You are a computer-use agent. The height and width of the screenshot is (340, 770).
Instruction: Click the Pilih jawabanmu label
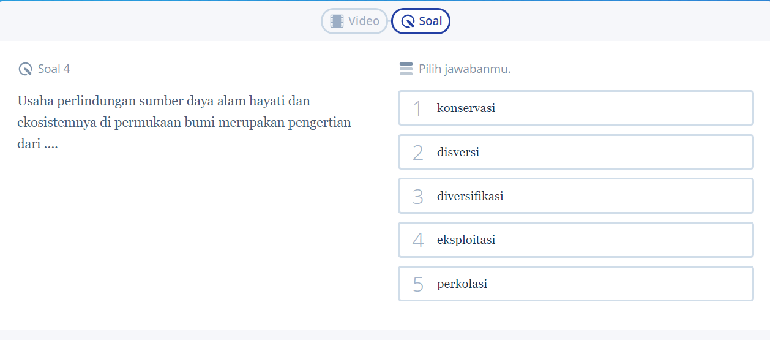(x=465, y=69)
